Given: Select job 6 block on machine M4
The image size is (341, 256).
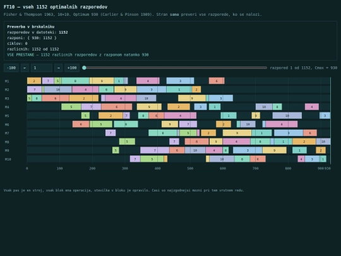Looking at the screenshot, I should [117, 107].
